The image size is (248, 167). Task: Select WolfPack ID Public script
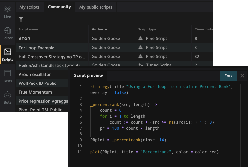coord(38,83)
